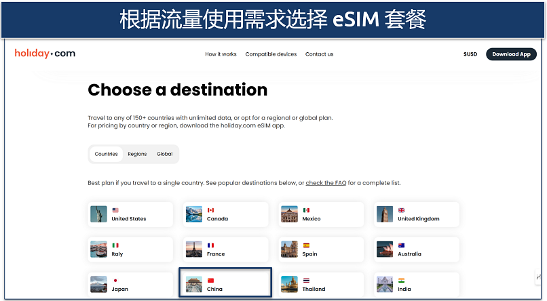
Task: Click the Italian flag icon
Action: 115,245
